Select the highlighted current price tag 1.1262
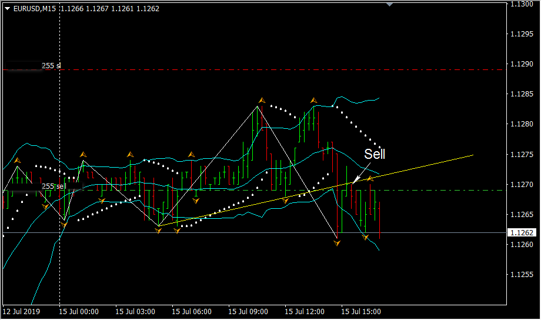Image resolution: width=541 pixels, height=320 pixels. (522, 233)
